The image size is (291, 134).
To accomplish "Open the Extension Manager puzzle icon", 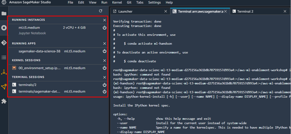I will pyautogui.click(x=4, y=101).
